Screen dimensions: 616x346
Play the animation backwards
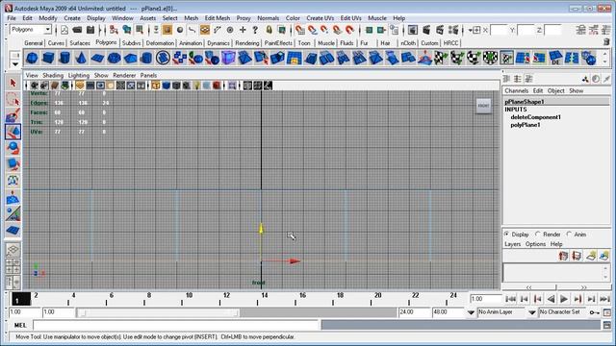(x=552, y=299)
